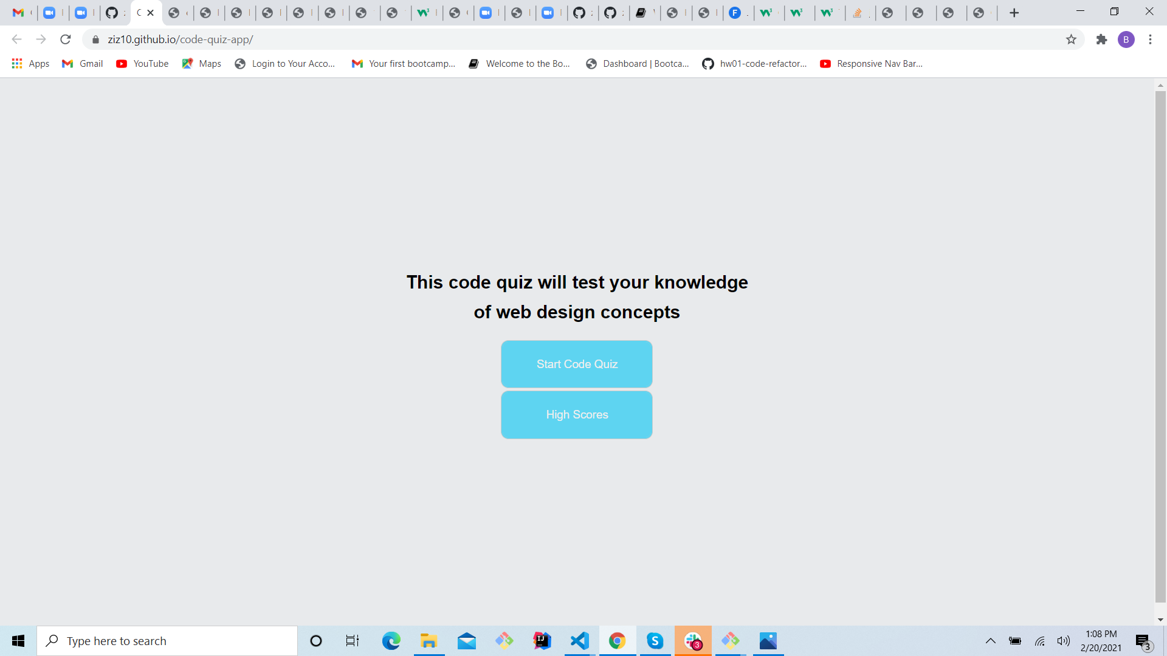
Task: Open the Mail app from the taskbar
Action: click(467, 641)
